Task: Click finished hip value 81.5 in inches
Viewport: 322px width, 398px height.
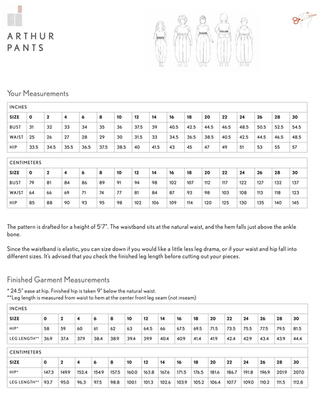Action: 297,329
